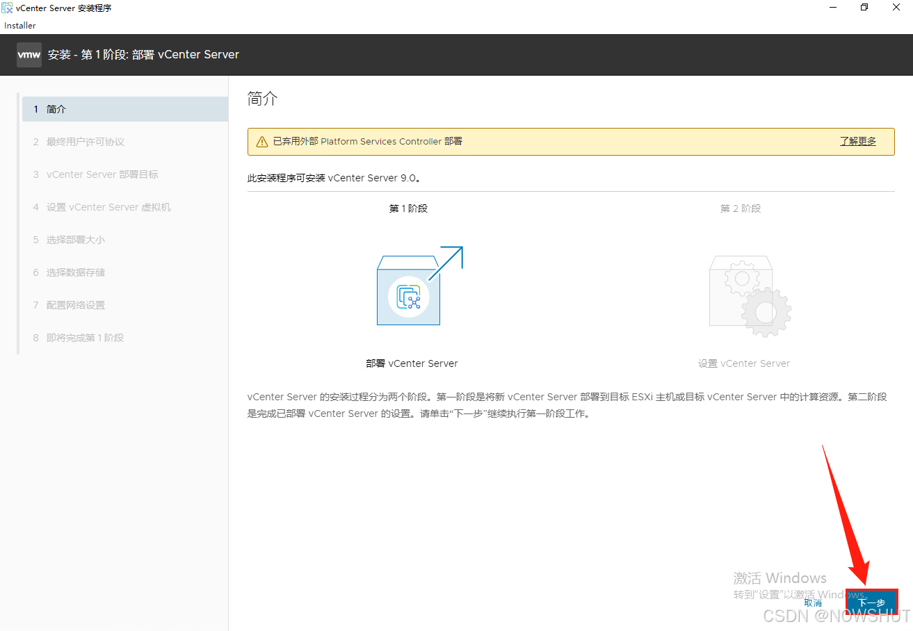The width and height of the screenshot is (913, 631).
Task: Click the vmw logo in the header
Action: pyautogui.click(x=29, y=54)
